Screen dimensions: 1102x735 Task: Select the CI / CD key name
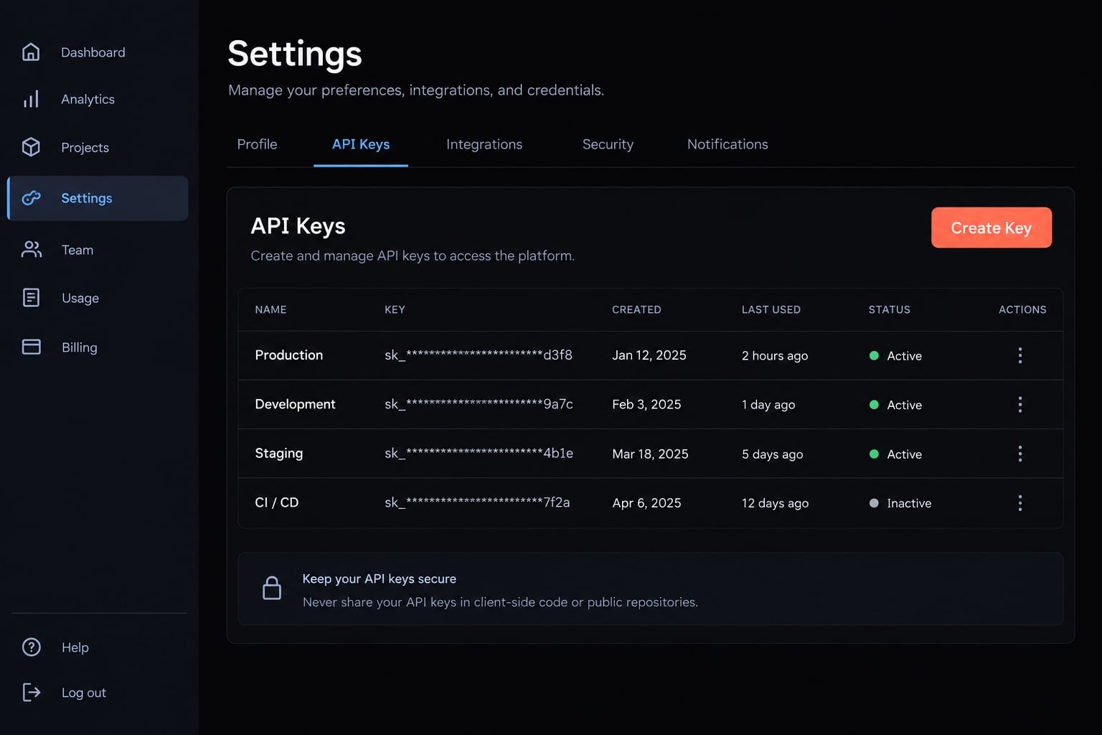(277, 502)
